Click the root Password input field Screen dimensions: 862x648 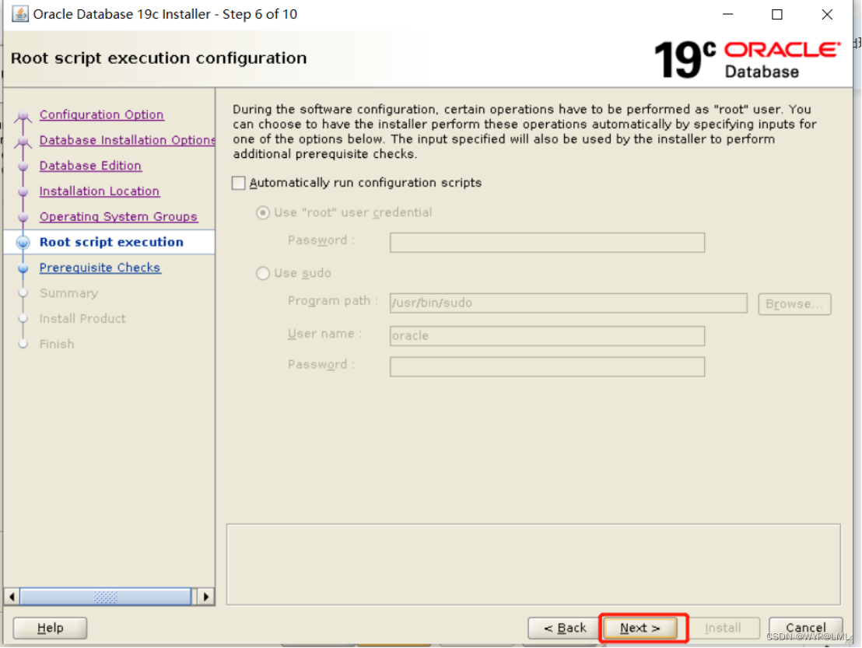[x=547, y=243]
